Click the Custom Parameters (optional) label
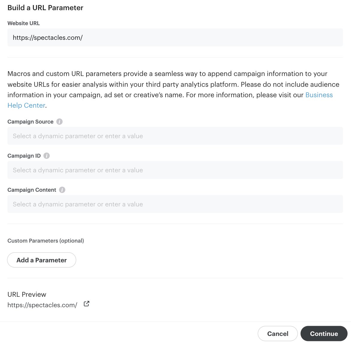Image resolution: width=351 pixels, height=344 pixels. 46,241
